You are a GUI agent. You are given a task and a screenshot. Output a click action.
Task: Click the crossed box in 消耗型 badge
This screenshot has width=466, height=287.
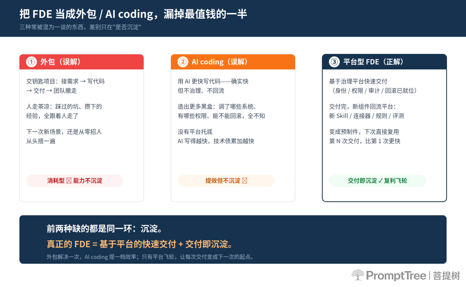[69, 181]
